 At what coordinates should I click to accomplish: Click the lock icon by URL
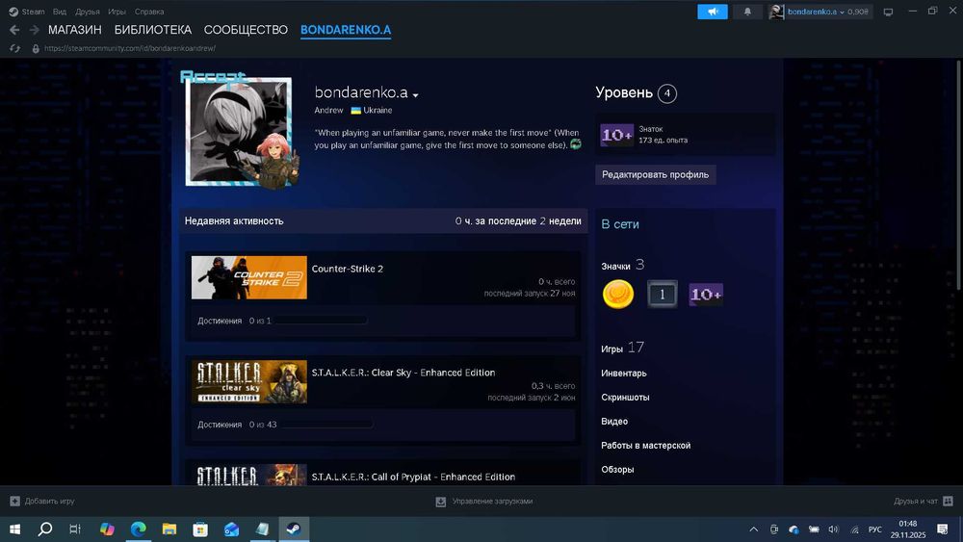(x=36, y=48)
